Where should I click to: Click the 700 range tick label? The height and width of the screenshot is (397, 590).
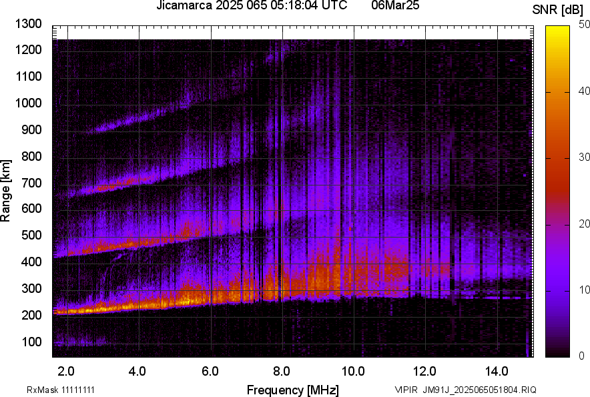(33, 183)
